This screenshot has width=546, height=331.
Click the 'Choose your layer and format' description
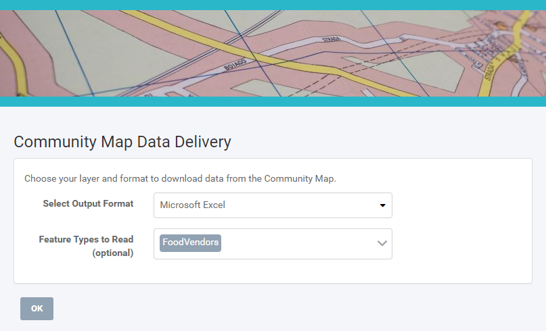coord(180,179)
